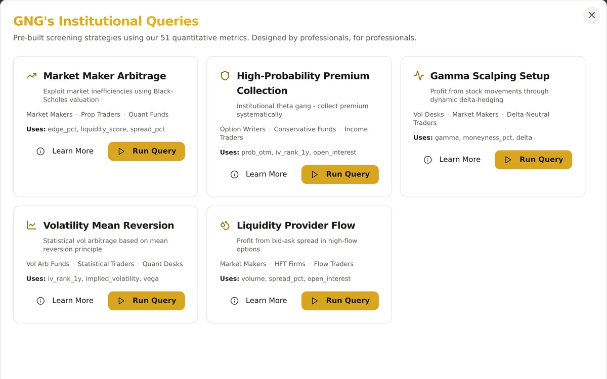Click the Gamma Scalping Setup title
607x379 pixels.
tap(490, 76)
